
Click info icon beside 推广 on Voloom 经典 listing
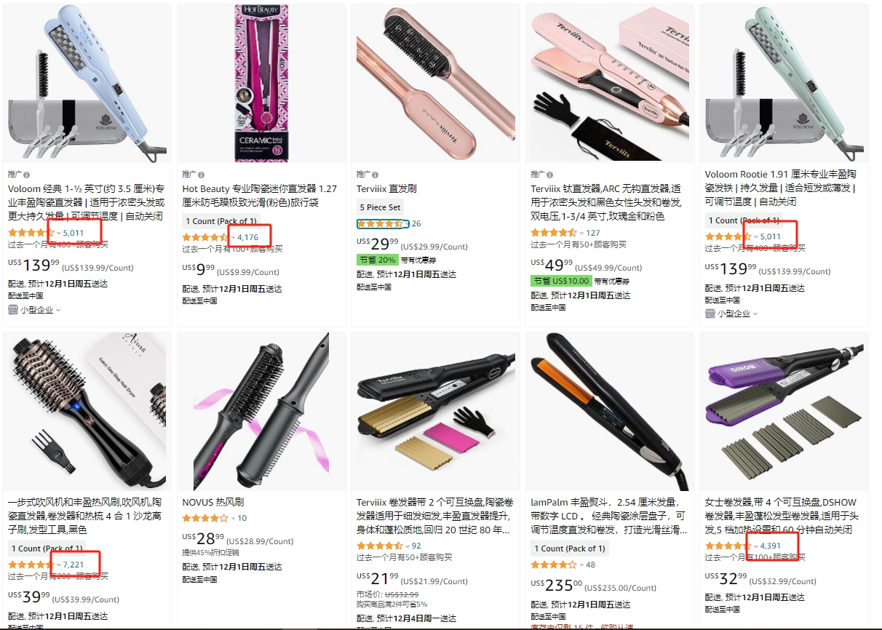27,175
